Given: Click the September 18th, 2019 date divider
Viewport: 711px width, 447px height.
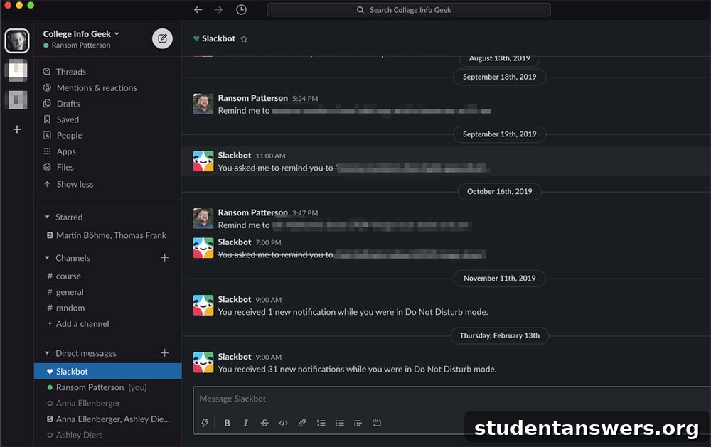Looking at the screenshot, I should [499, 77].
